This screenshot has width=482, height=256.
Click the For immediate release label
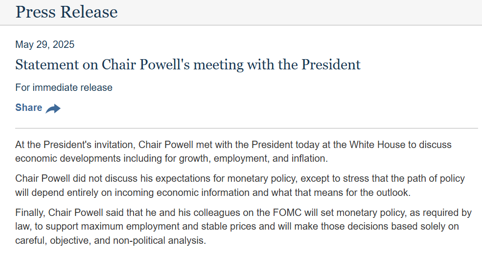click(x=64, y=87)
